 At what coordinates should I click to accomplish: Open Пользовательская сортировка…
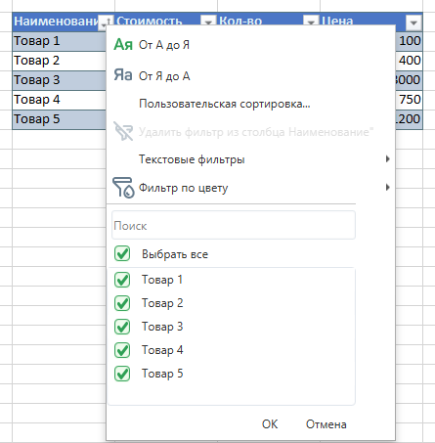[x=225, y=104]
